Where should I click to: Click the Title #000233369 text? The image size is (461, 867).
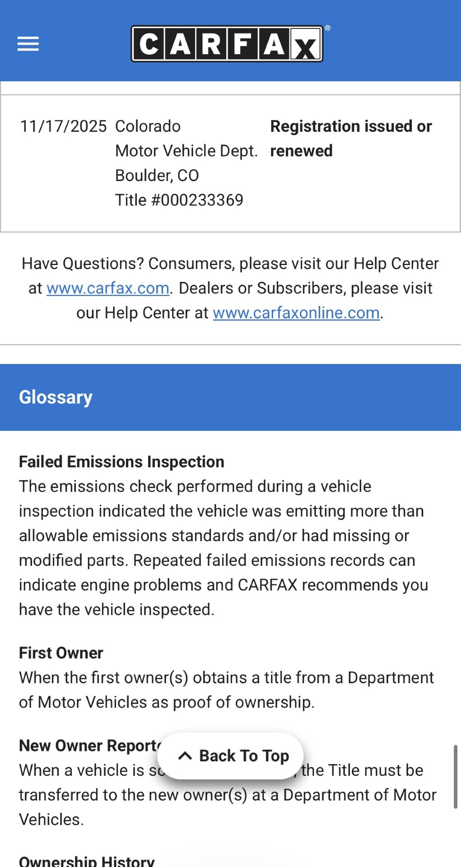[179, 200]
